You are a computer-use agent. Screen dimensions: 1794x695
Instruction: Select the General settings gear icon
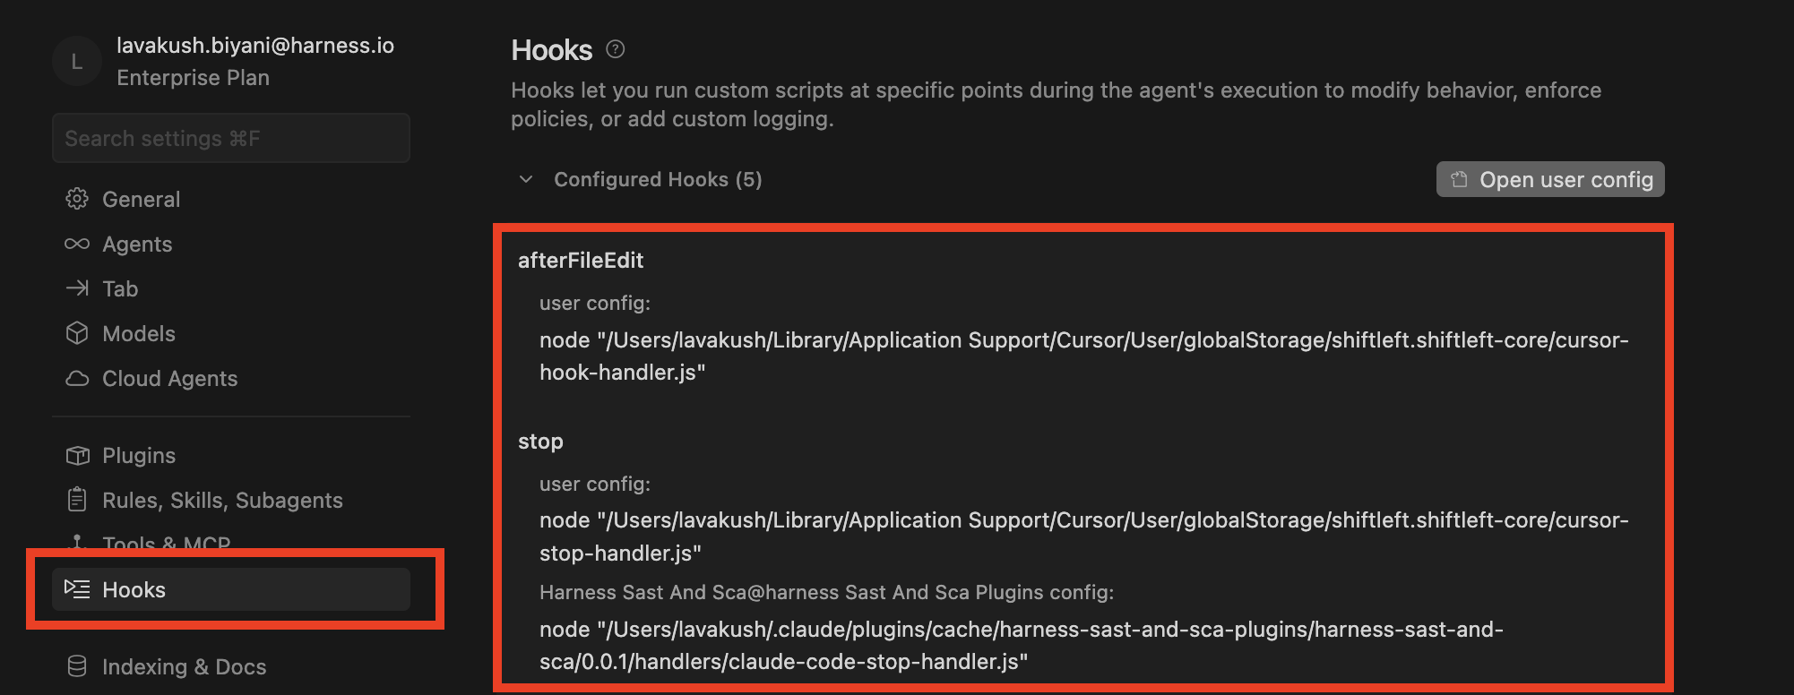(77, 199)
